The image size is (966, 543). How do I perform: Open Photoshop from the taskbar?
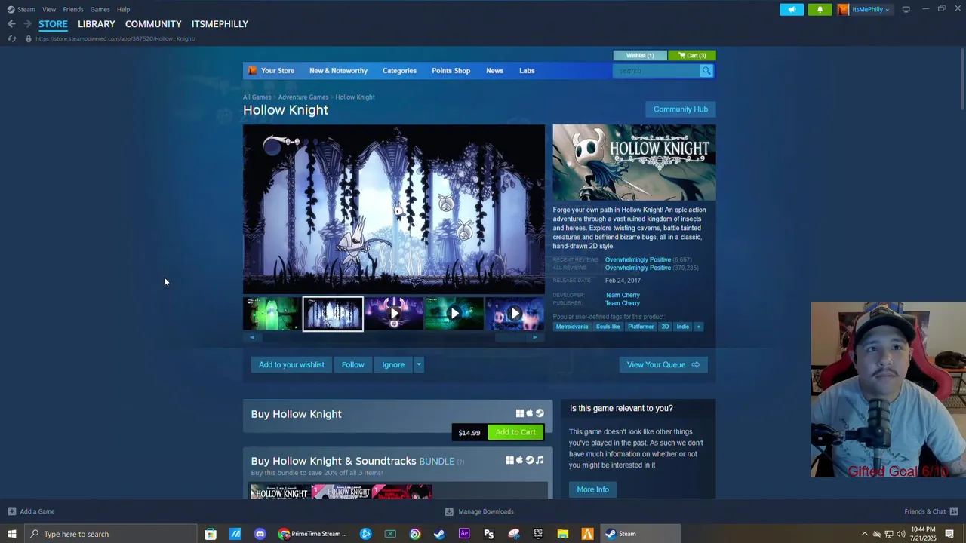(488, 534)
